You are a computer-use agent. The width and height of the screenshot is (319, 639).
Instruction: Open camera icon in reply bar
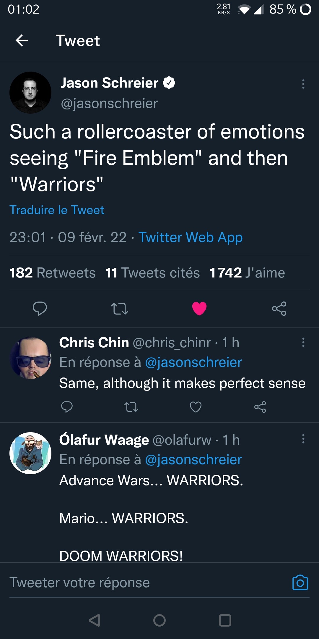click(x=300, y=582)
